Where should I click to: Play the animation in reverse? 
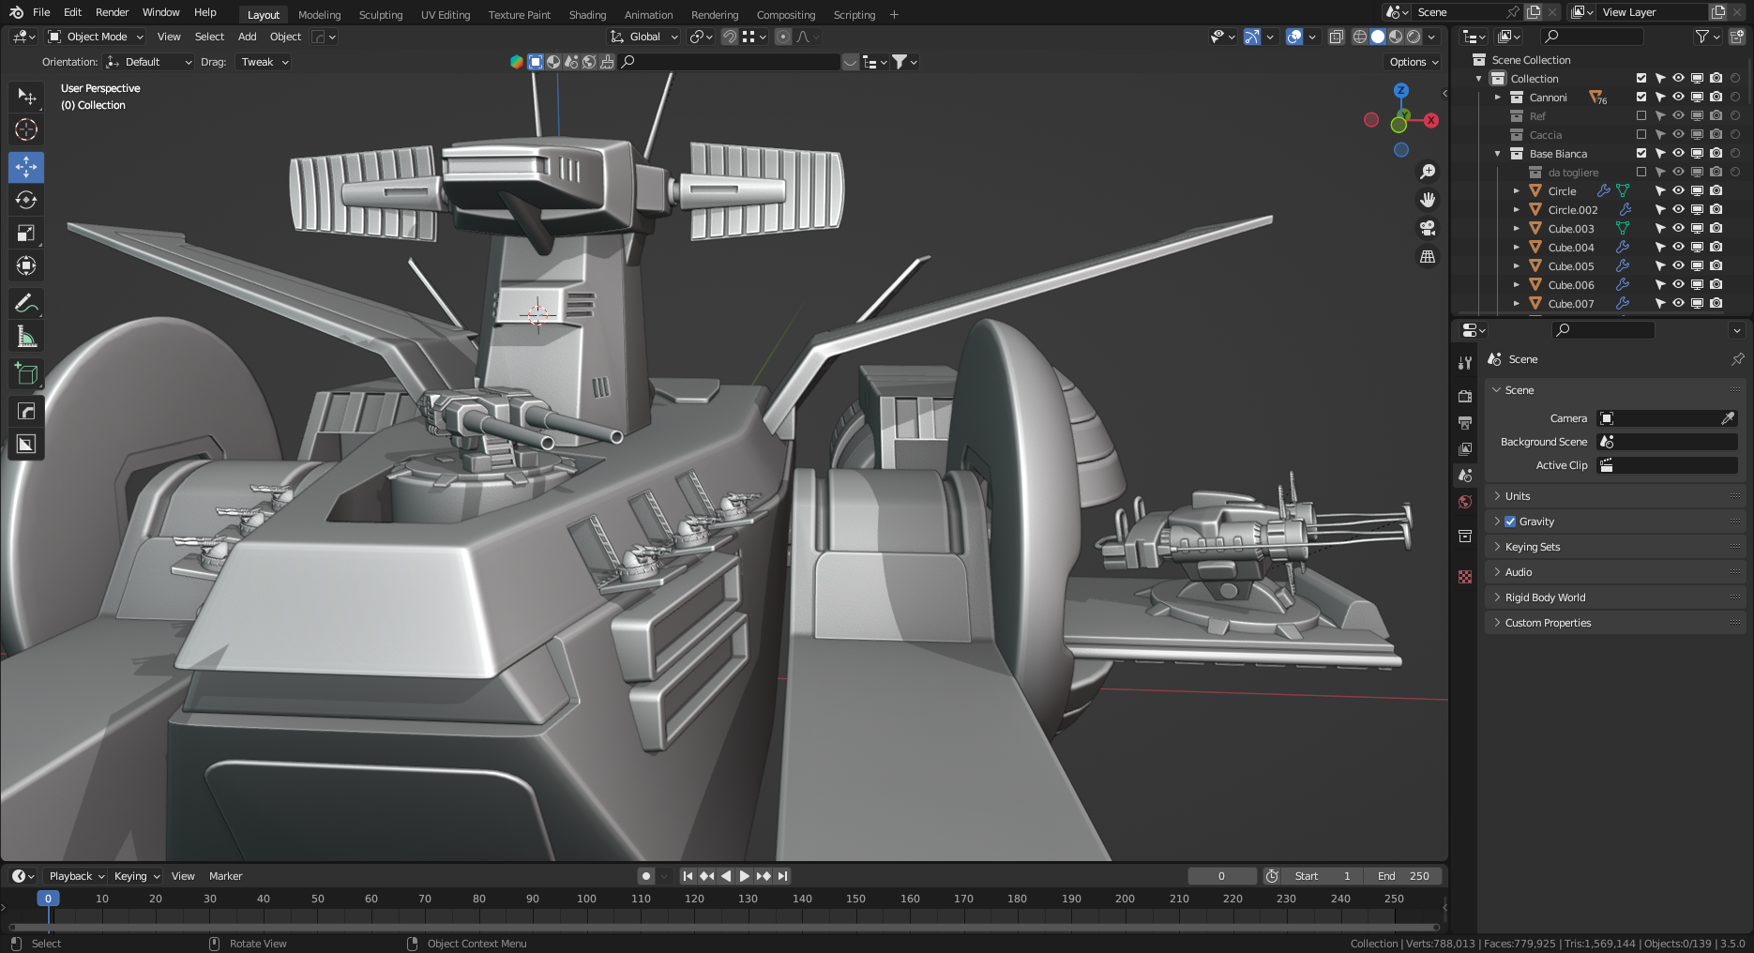pos(726,876)
